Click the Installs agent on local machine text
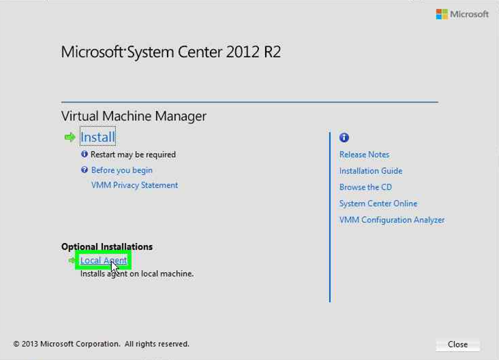Screen dimensions: 499x360 tap(137, 274)
